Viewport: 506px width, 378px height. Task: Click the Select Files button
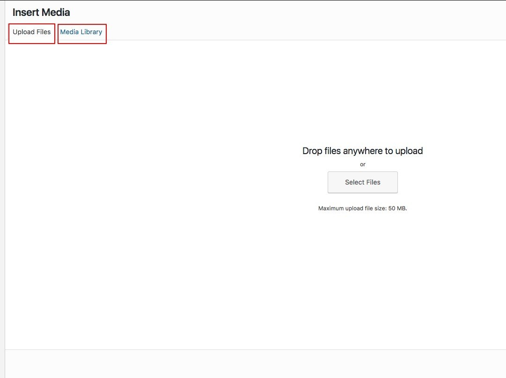click(362, 182)
